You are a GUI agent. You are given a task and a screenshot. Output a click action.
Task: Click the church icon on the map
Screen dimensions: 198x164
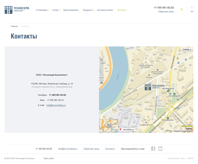[146, 63]
